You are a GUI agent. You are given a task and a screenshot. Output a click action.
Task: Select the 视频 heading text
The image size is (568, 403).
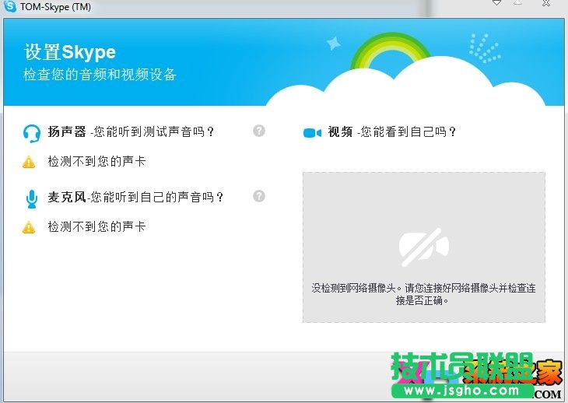(340, 131)
